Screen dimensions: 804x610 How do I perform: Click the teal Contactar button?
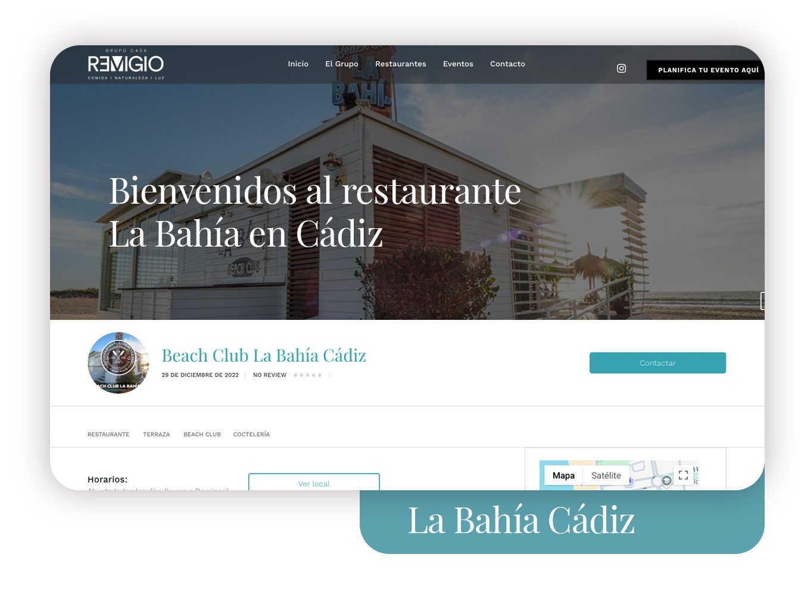click(x=657, y=363)
